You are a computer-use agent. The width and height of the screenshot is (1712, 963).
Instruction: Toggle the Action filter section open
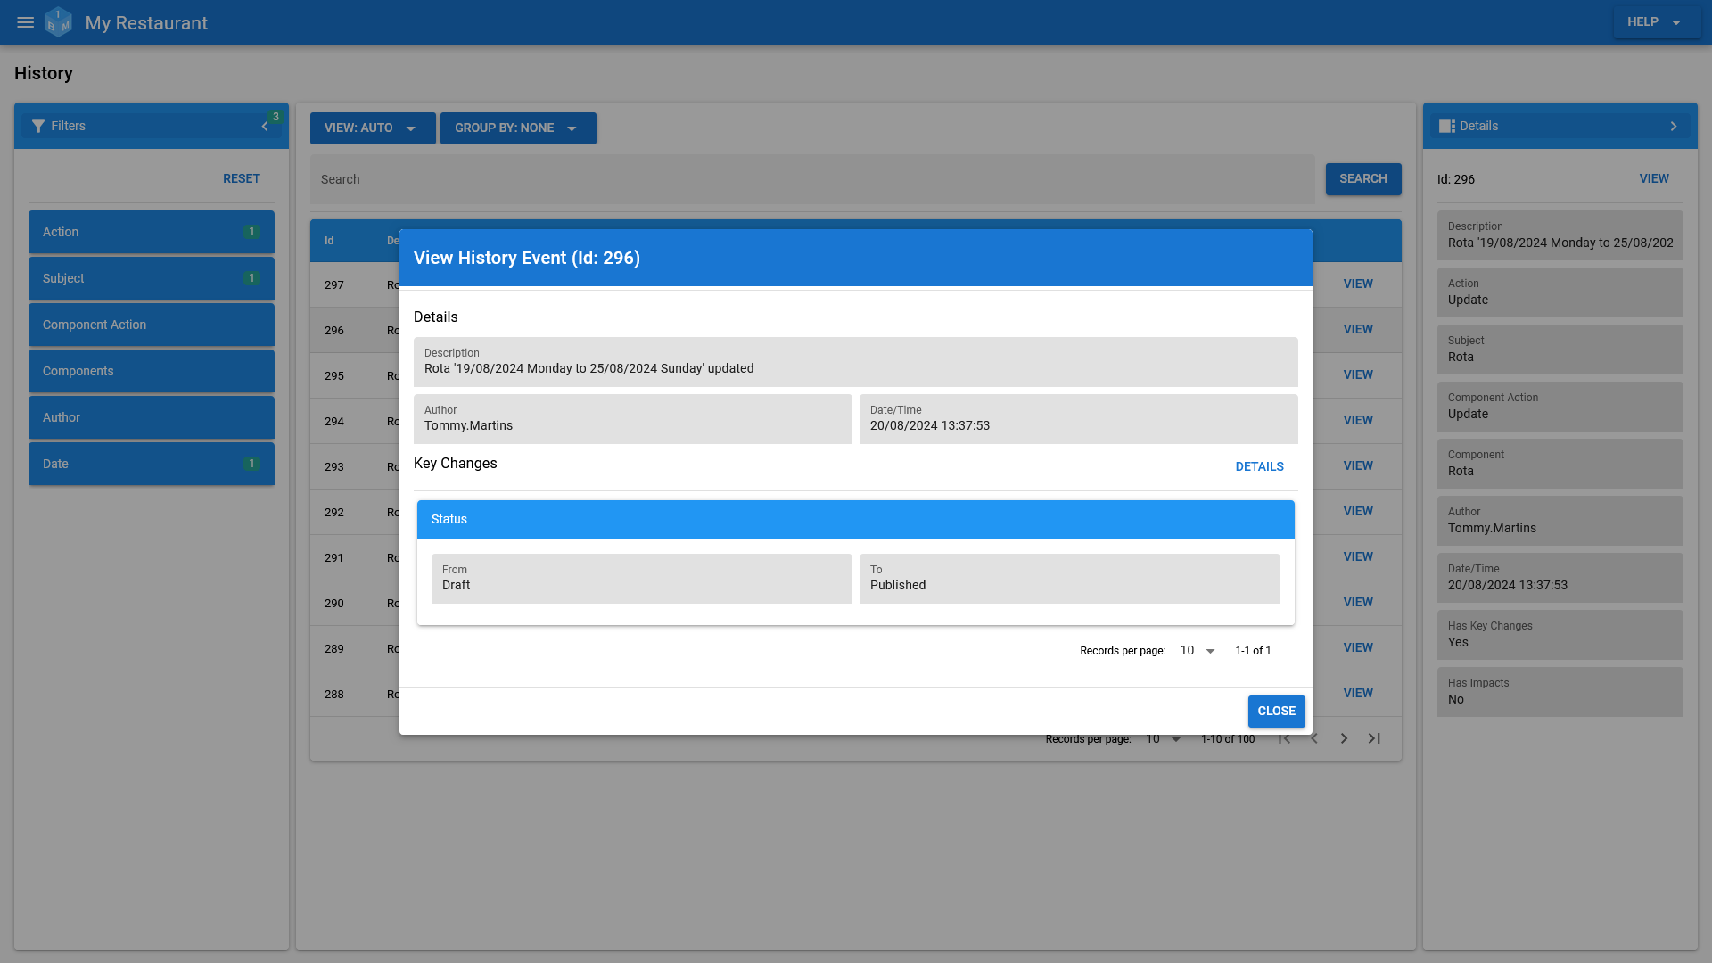[151, 232]
